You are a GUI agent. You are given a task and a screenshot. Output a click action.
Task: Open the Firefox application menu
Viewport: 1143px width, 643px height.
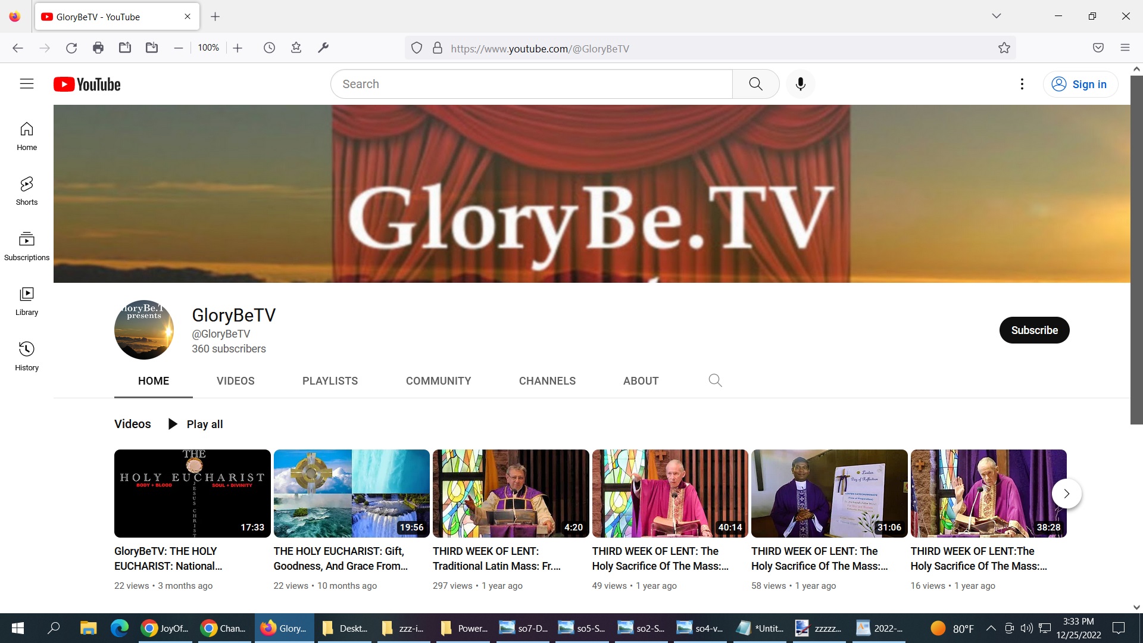pyautogui.click(x=1125, y=48)
